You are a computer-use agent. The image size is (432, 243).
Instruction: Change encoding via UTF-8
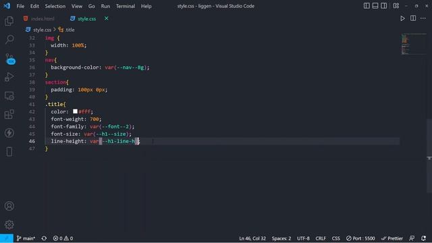303,238
